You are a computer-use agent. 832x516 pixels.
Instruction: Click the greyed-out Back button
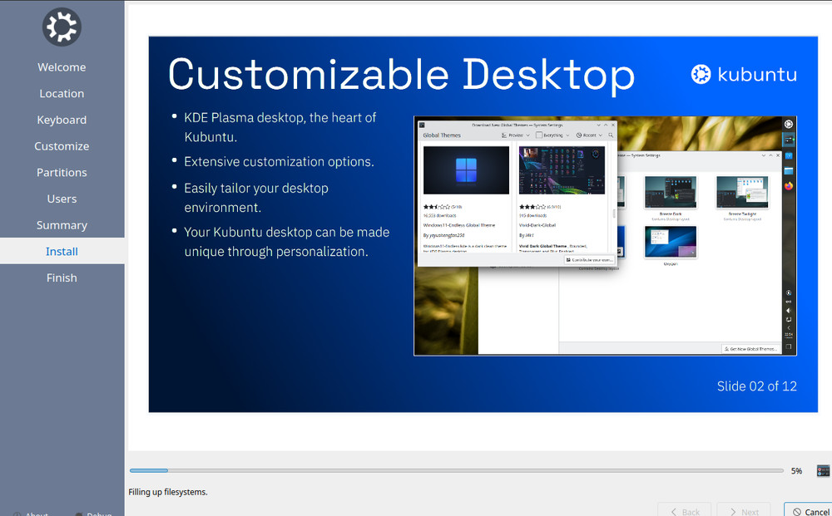685,510
